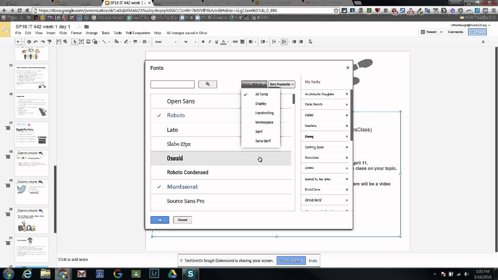Click the undo arrow in toolbar
The height and width of the screenshot is (280, 498).
click(36, 42)
